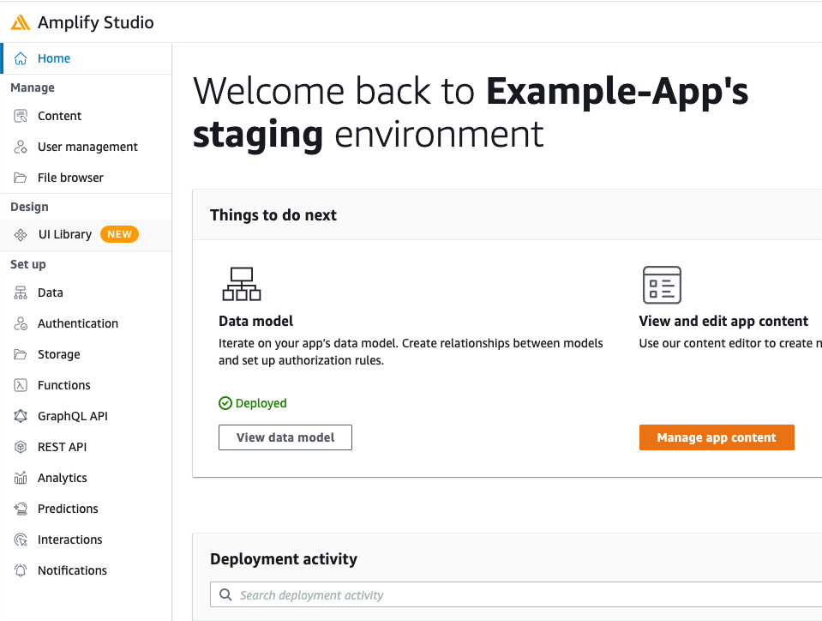Open the REST API icon
822x621 pixels.
(x=19, y=447)
